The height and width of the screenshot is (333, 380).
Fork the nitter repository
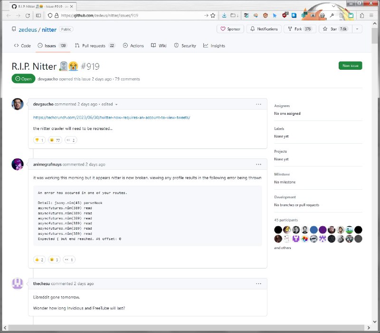[300, 29]
